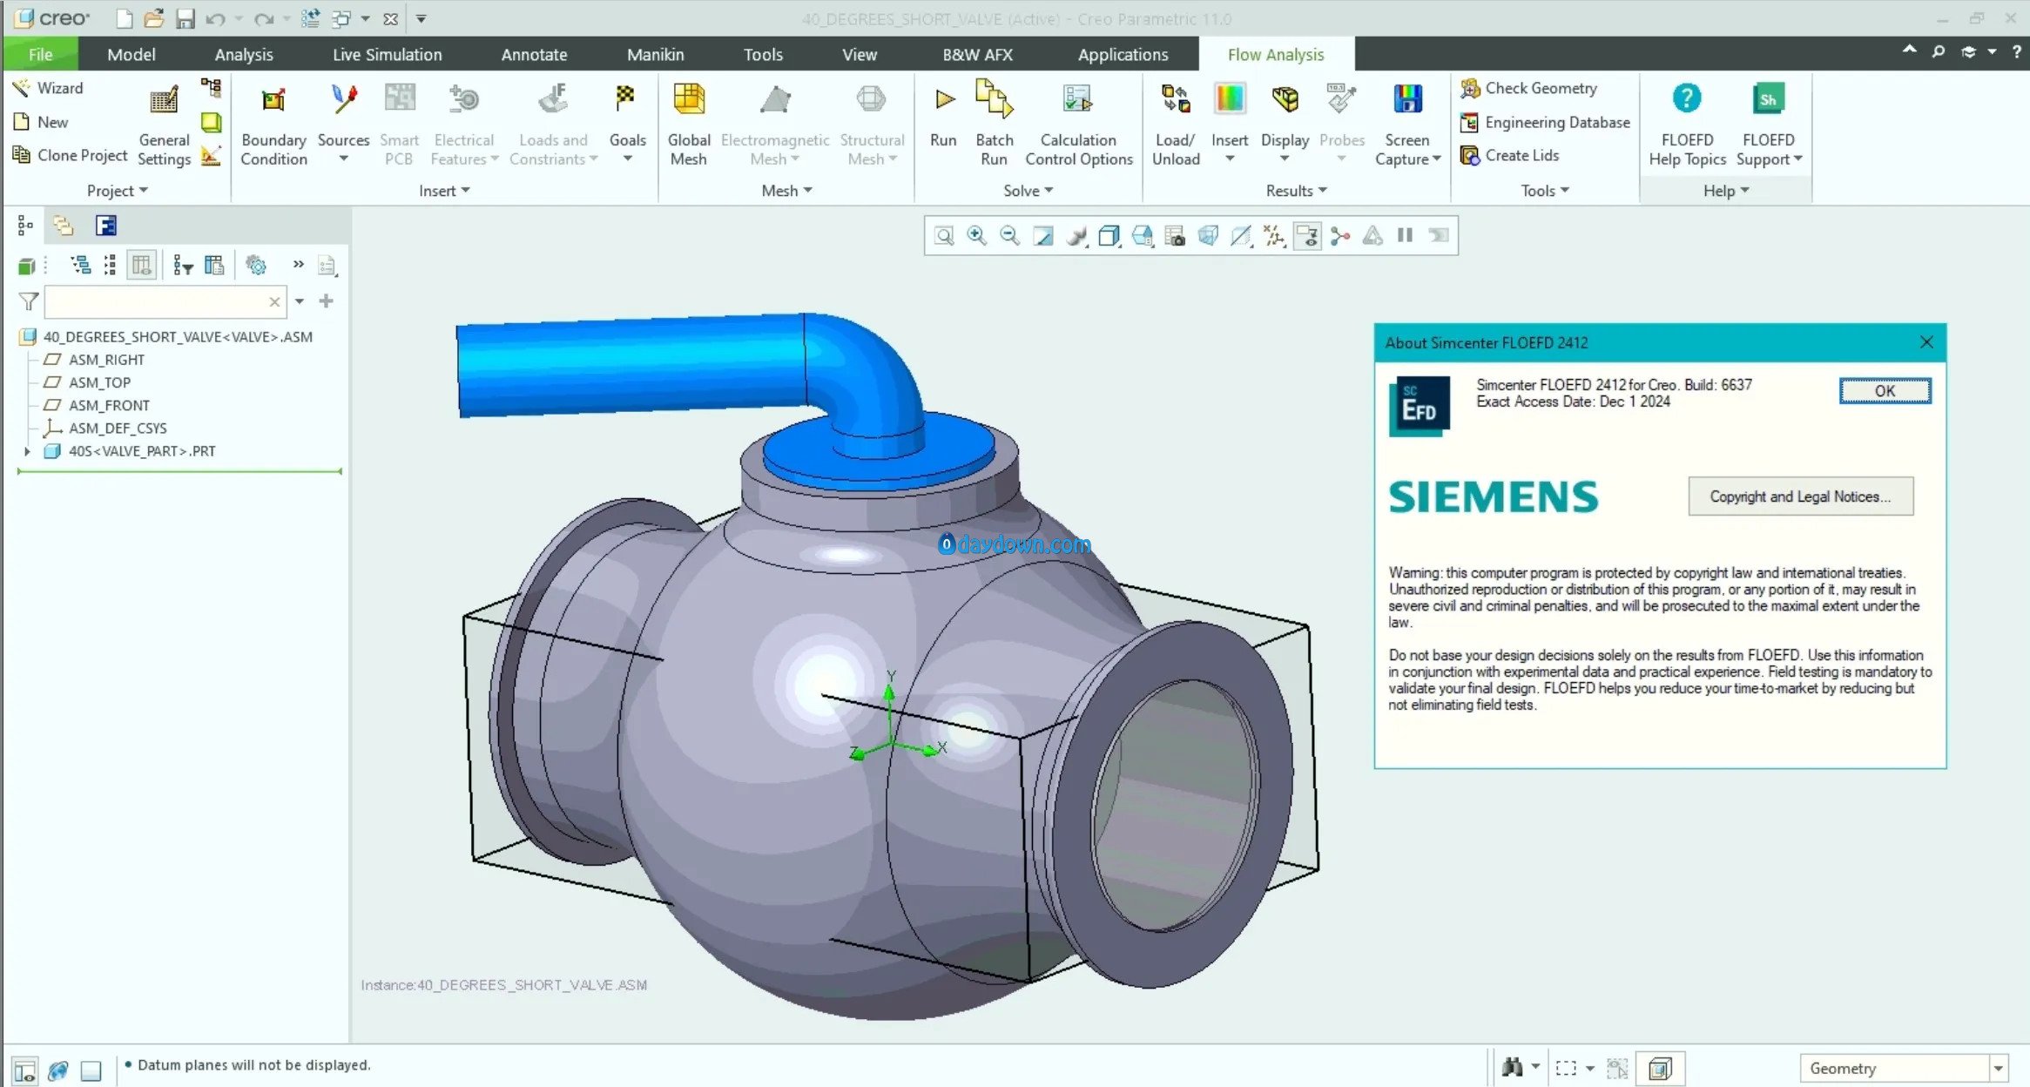
Task: Show more model tree toolbar commands
Action: click(298, 264)
